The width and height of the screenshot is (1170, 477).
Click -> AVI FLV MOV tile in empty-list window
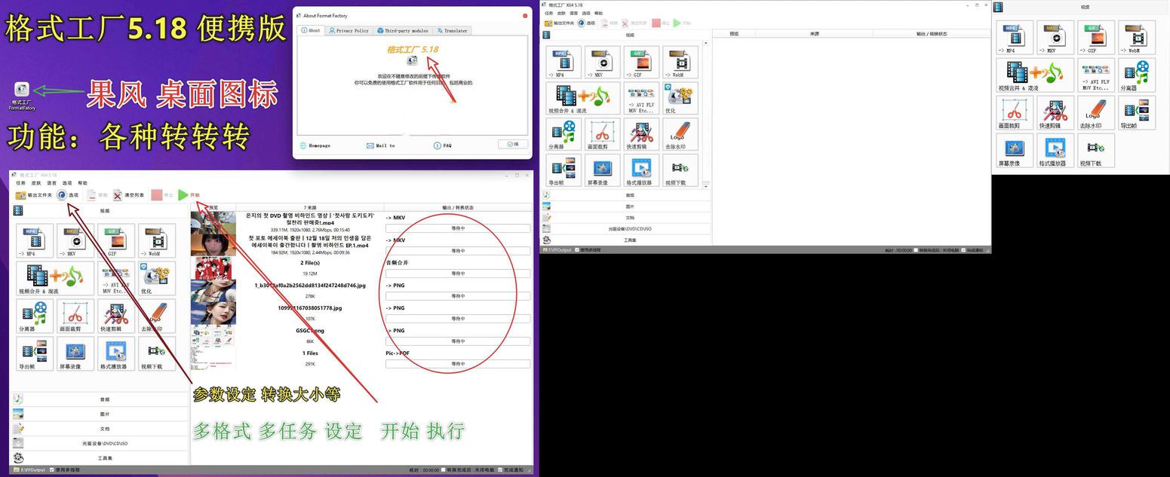pos(641,98)
